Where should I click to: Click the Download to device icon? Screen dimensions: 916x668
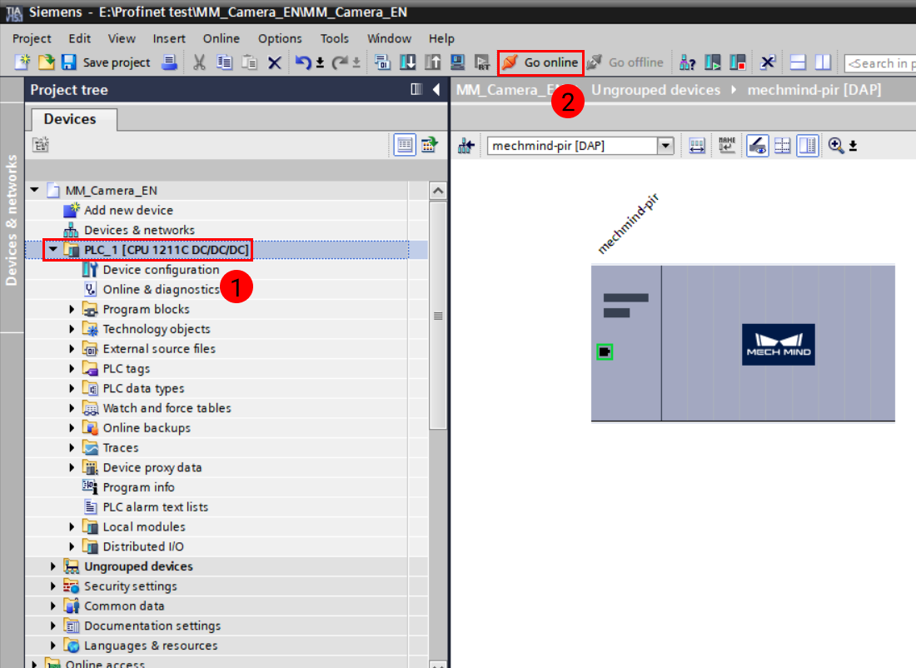408,62
